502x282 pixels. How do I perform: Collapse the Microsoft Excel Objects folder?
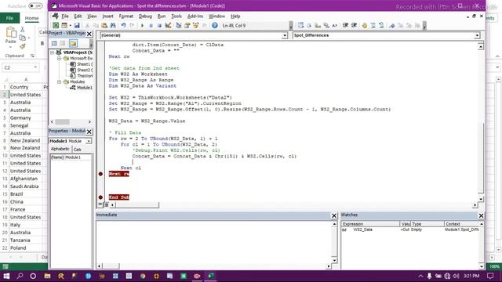(x=60, y=58)
